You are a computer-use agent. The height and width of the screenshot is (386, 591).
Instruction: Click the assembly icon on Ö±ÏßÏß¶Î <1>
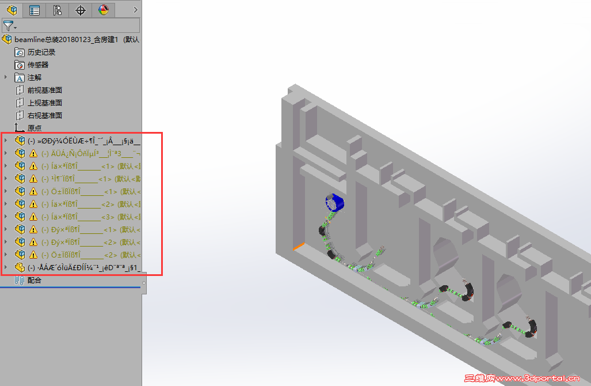coord(20,191)
